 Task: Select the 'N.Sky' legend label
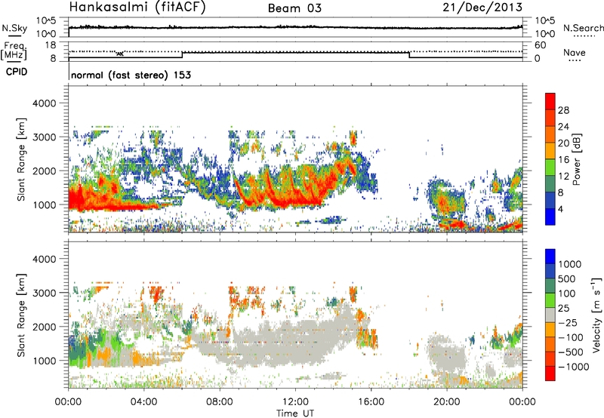coord(14,28)
